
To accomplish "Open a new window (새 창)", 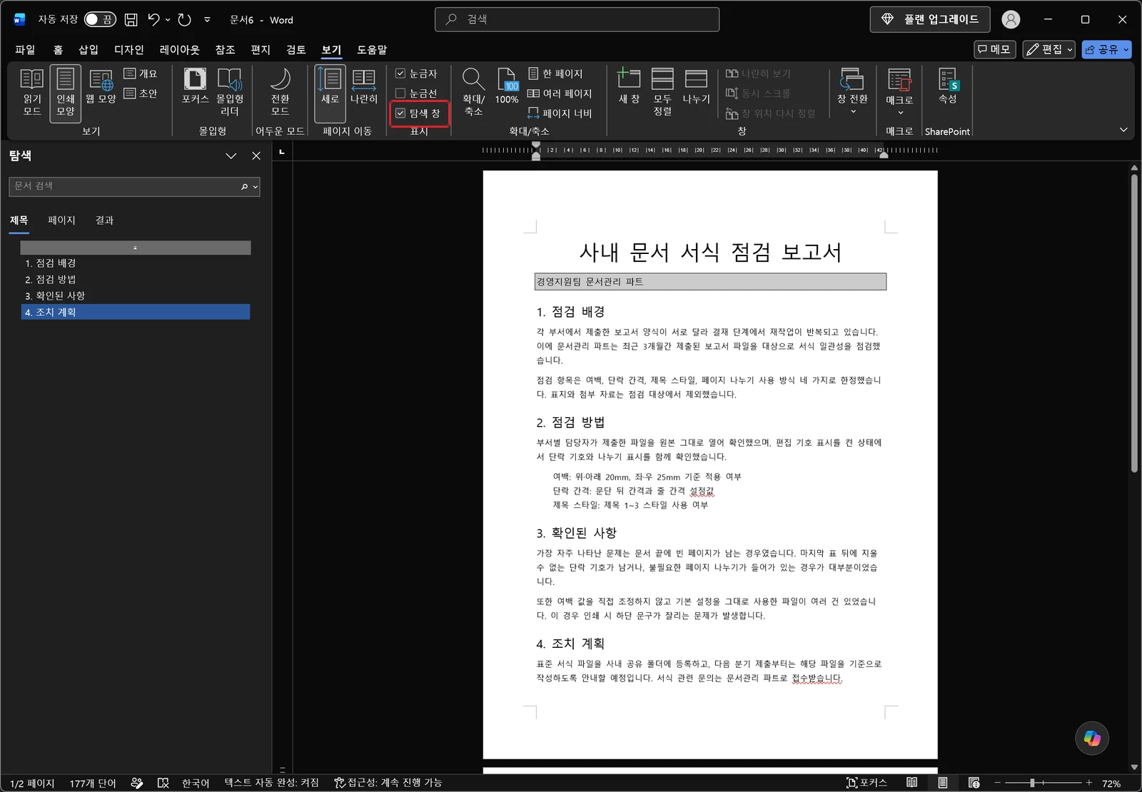I will (629, 88).
